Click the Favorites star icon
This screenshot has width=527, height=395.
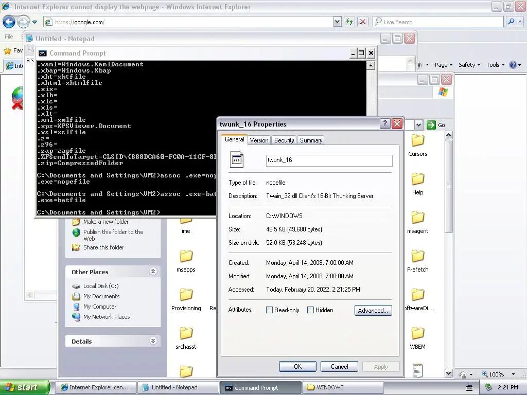(x=7, y=51)
